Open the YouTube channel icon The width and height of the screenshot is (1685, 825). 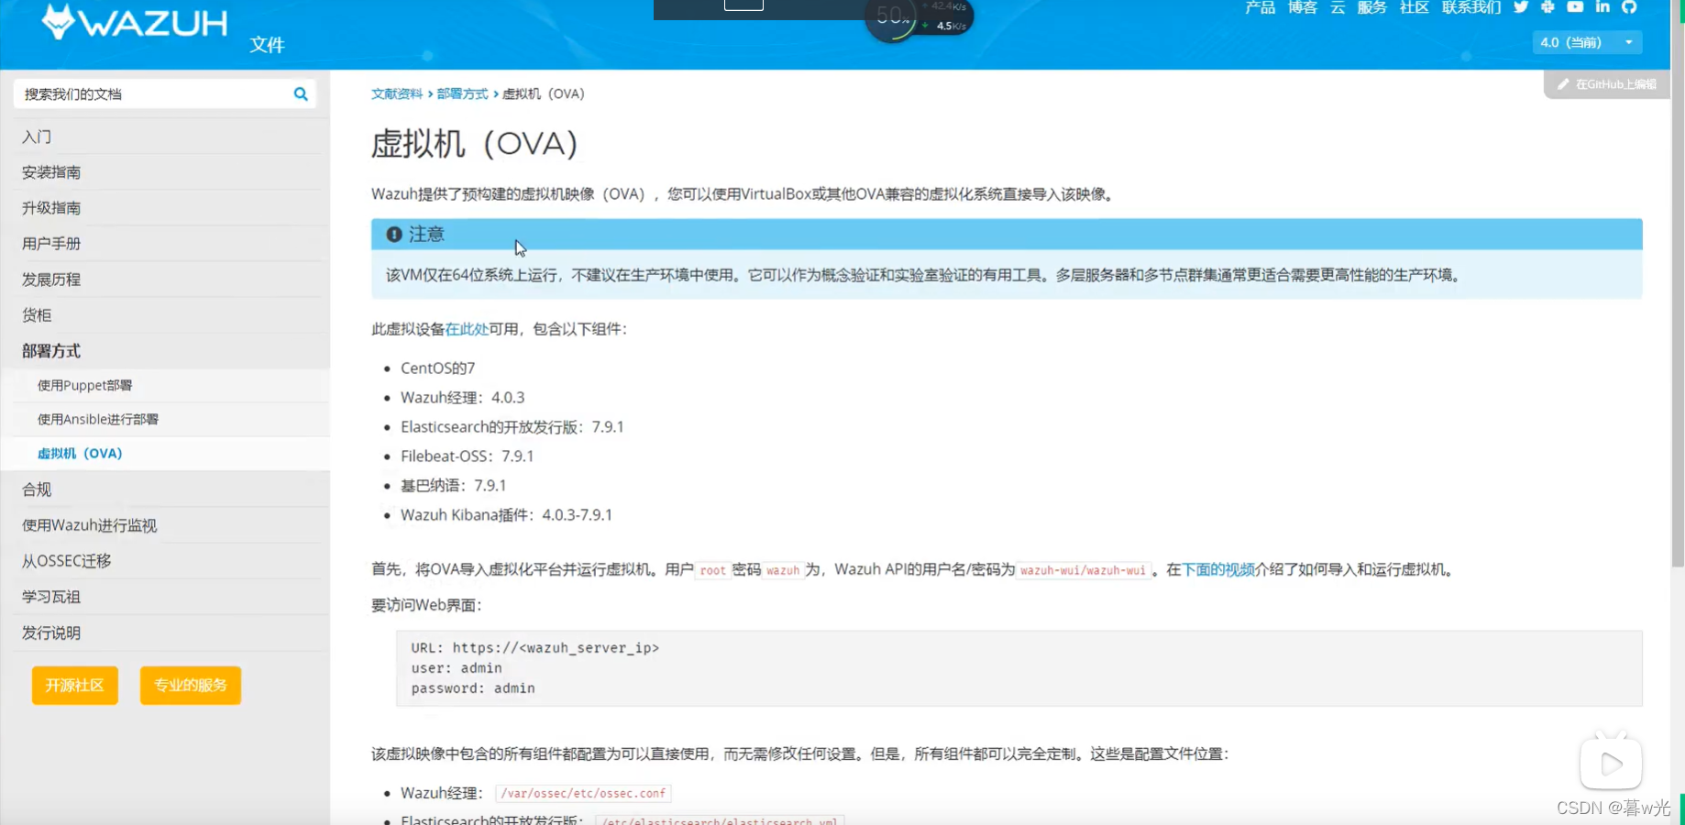[1575, 7]
